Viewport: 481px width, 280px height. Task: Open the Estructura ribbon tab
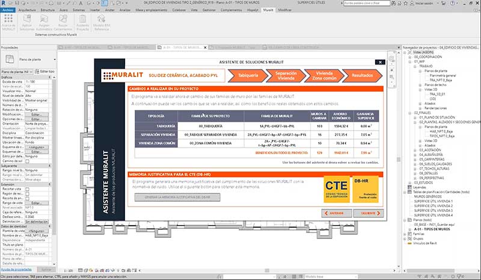[47, 10]
